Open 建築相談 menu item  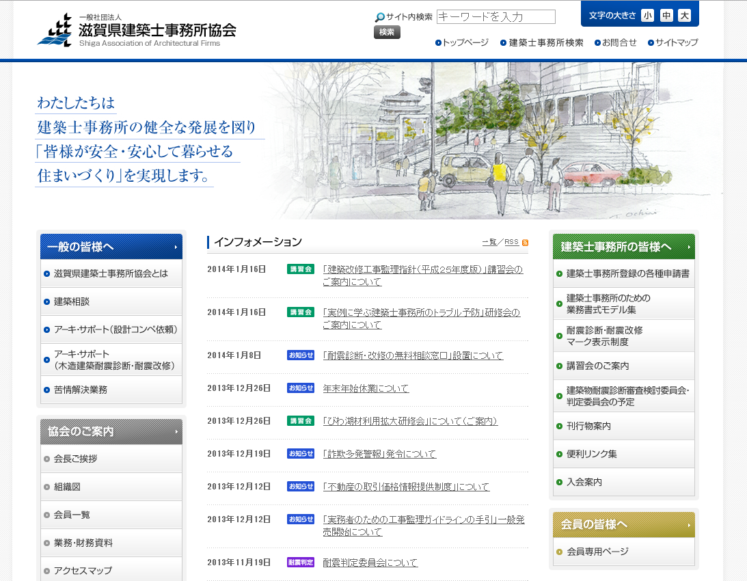pyautogui.click(x=111, y=301)
